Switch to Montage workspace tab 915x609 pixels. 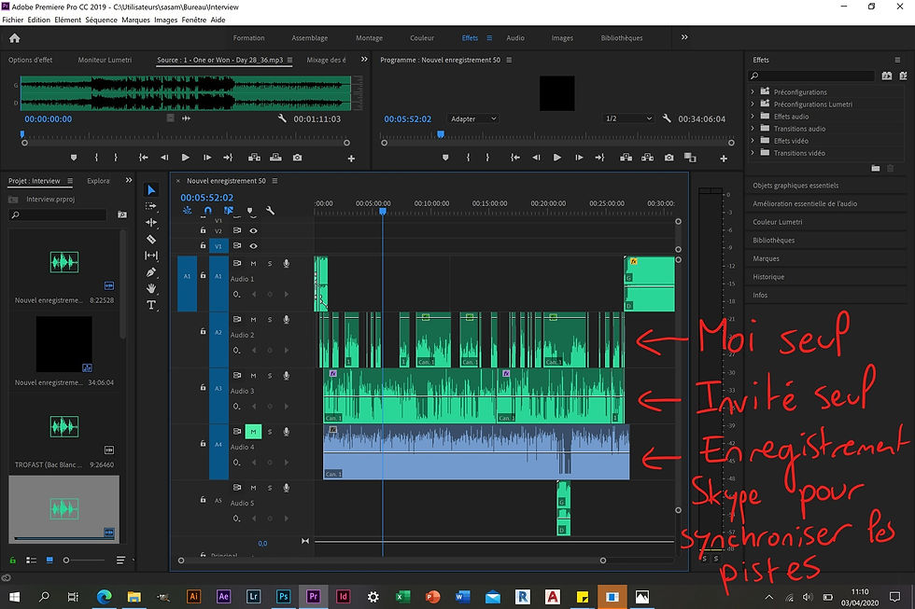[x=370, y=38]
